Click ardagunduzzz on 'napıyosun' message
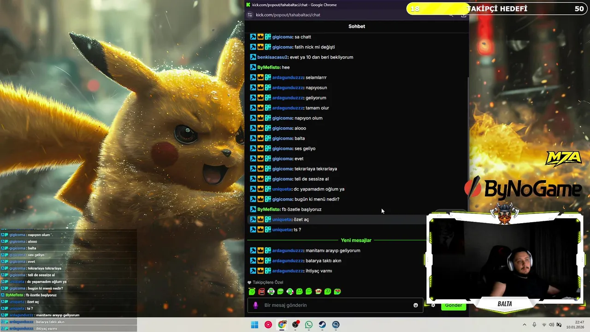 pyautogui.click(x=288, y=88)
